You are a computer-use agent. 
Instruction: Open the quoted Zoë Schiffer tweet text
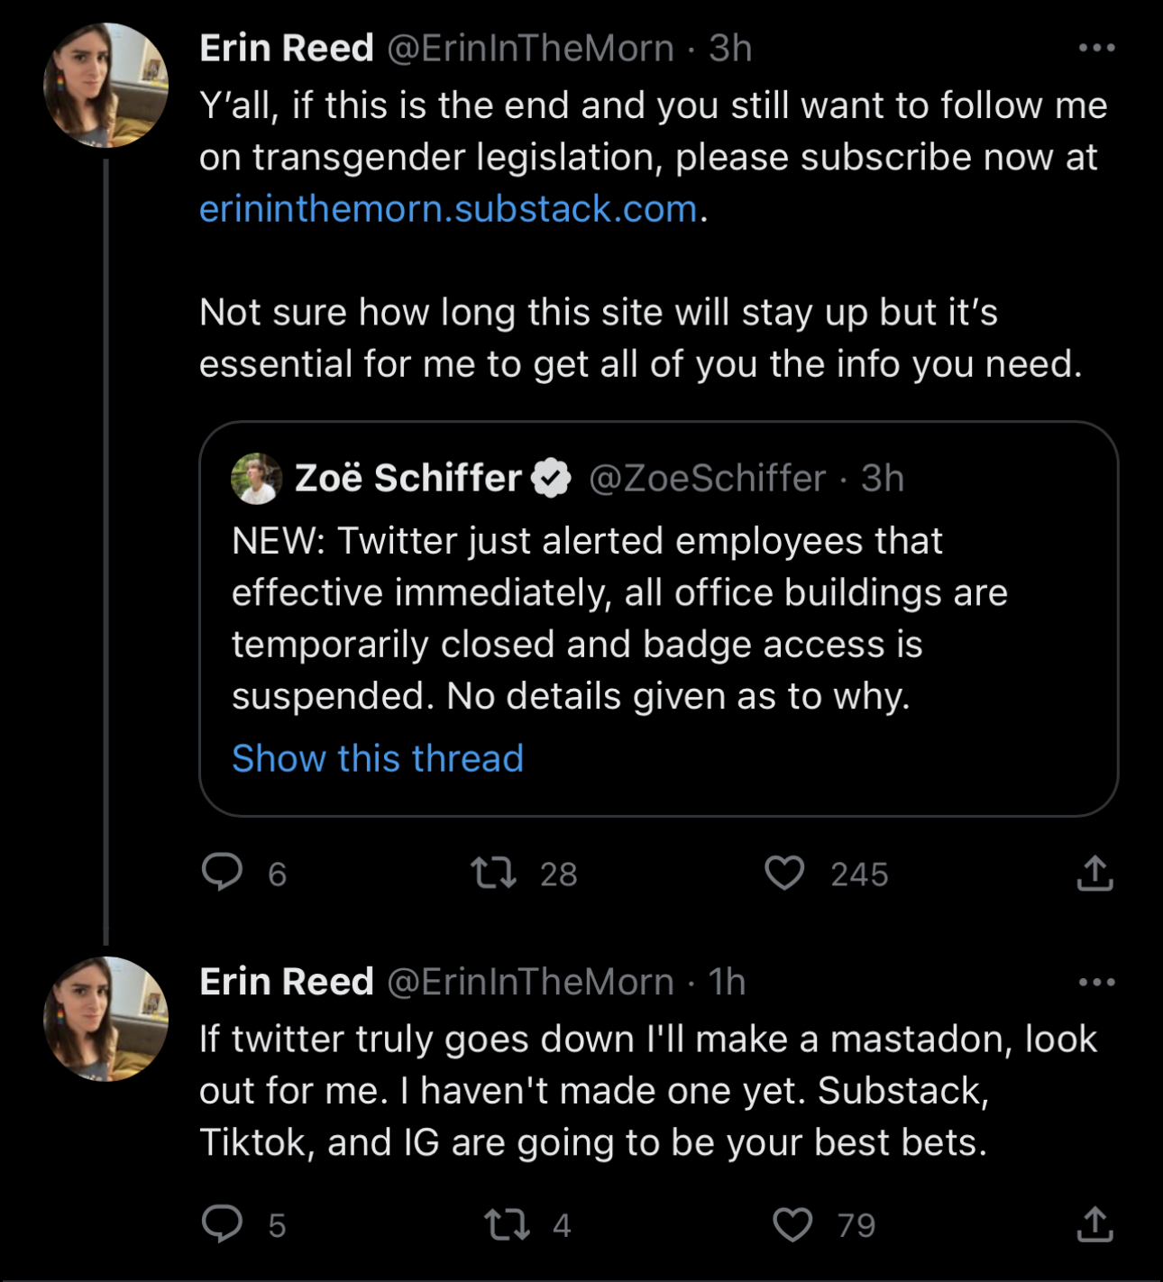(618, 618)
